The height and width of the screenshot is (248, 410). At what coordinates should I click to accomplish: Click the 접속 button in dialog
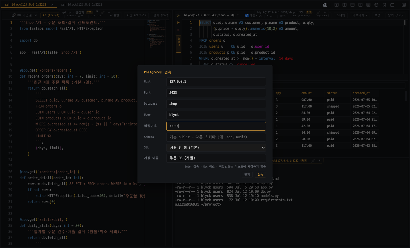261,175
